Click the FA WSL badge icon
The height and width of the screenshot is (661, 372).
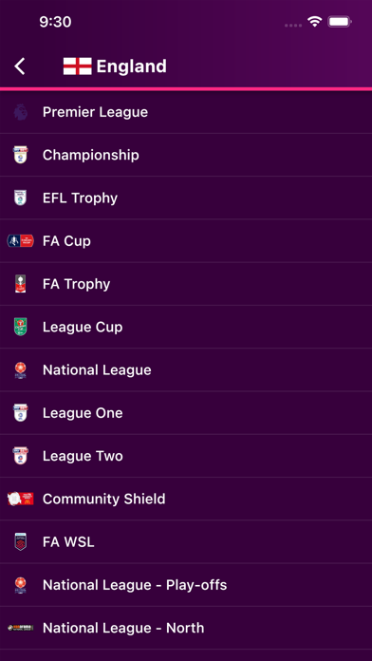click(x=20, y=542)
